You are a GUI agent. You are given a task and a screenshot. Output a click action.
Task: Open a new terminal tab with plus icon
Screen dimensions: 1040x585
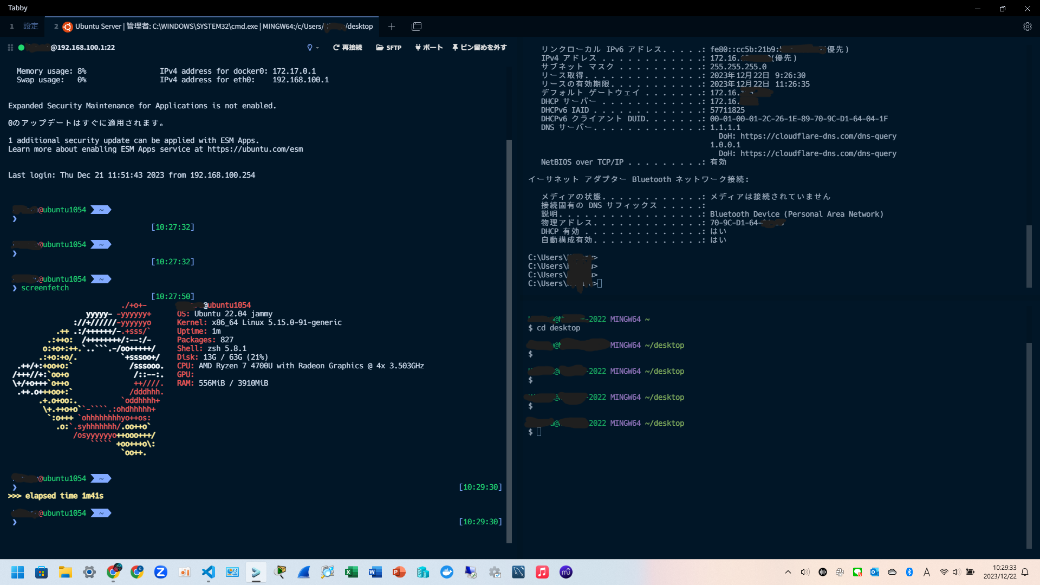click(x=392, y=27)
